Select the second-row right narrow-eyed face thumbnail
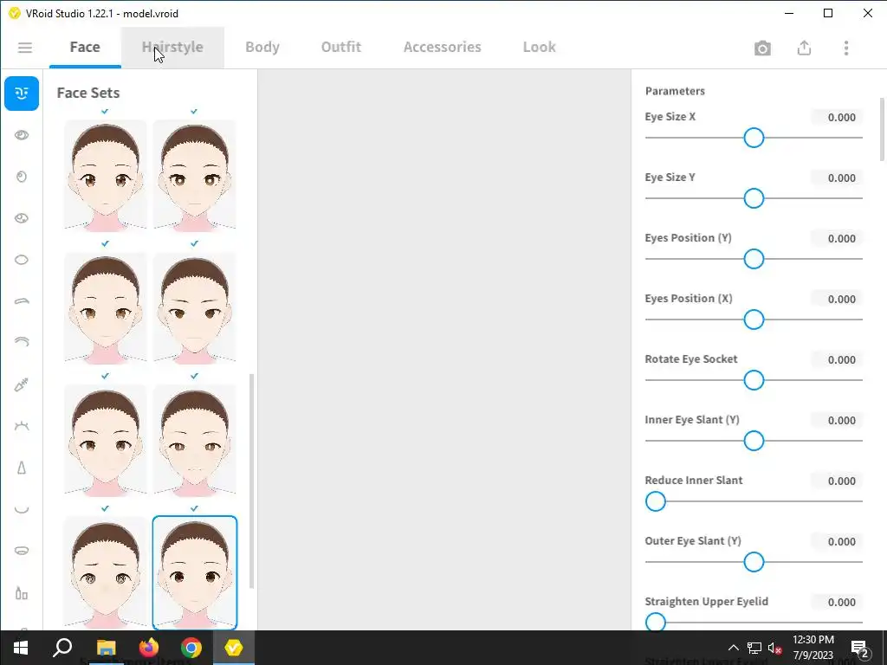Image resolution: width=887 pixels, height=665 pixels. [195, 307]
